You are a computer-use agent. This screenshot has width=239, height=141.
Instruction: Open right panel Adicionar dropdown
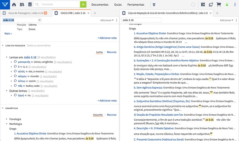point(226,20)
